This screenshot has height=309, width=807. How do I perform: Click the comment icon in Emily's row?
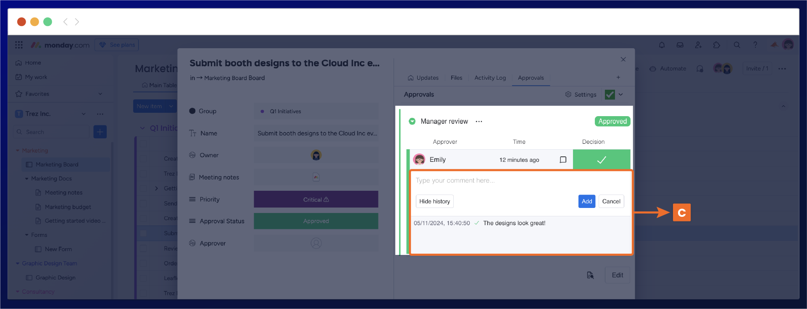click(563, 160)
